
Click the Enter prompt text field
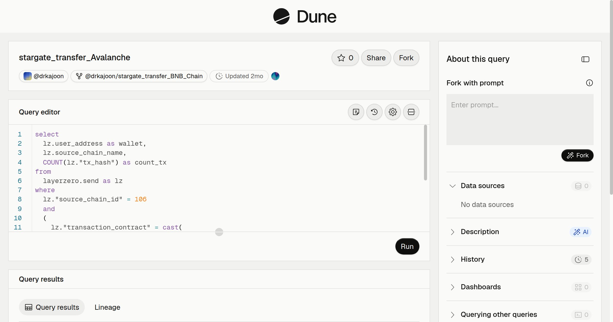pos(520,120)
